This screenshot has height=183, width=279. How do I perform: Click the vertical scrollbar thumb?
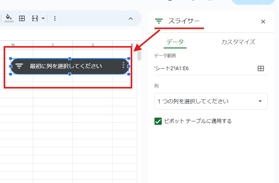(139, 55)
